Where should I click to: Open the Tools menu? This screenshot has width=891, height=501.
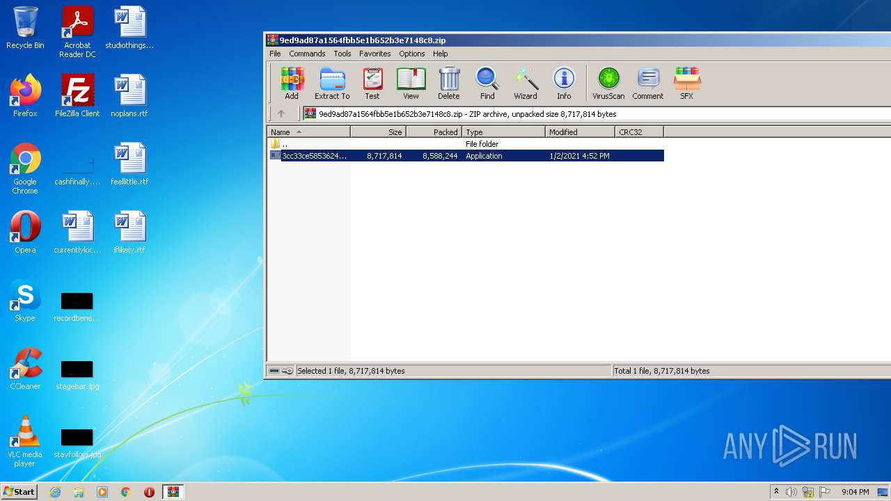[342, 54]
